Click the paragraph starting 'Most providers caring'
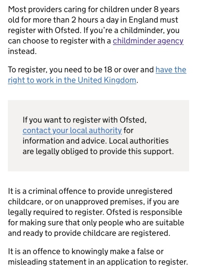197x277 pixels. [x=96, y=30]
